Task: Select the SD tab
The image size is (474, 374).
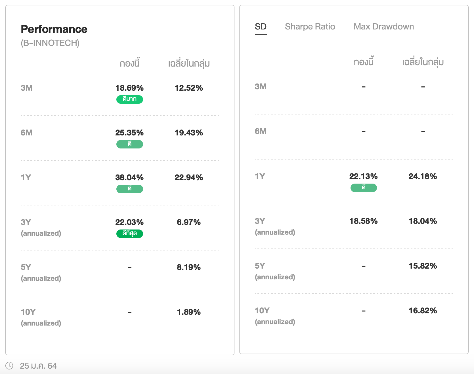Action: click(260, 27)
